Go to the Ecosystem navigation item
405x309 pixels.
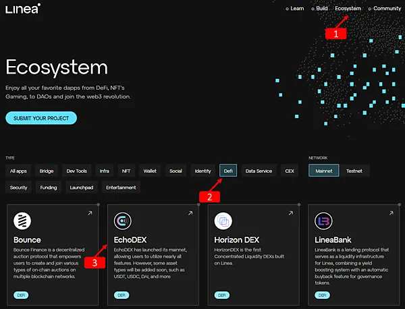point(348,9)
